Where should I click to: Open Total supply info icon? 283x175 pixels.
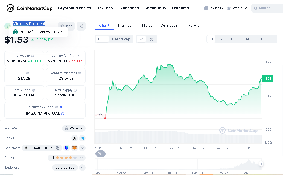click(34, 90)
